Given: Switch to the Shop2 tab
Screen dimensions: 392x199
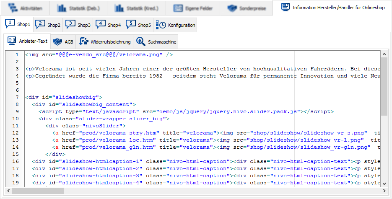Looking at the screenshot, I should click(x=48, y=25).
